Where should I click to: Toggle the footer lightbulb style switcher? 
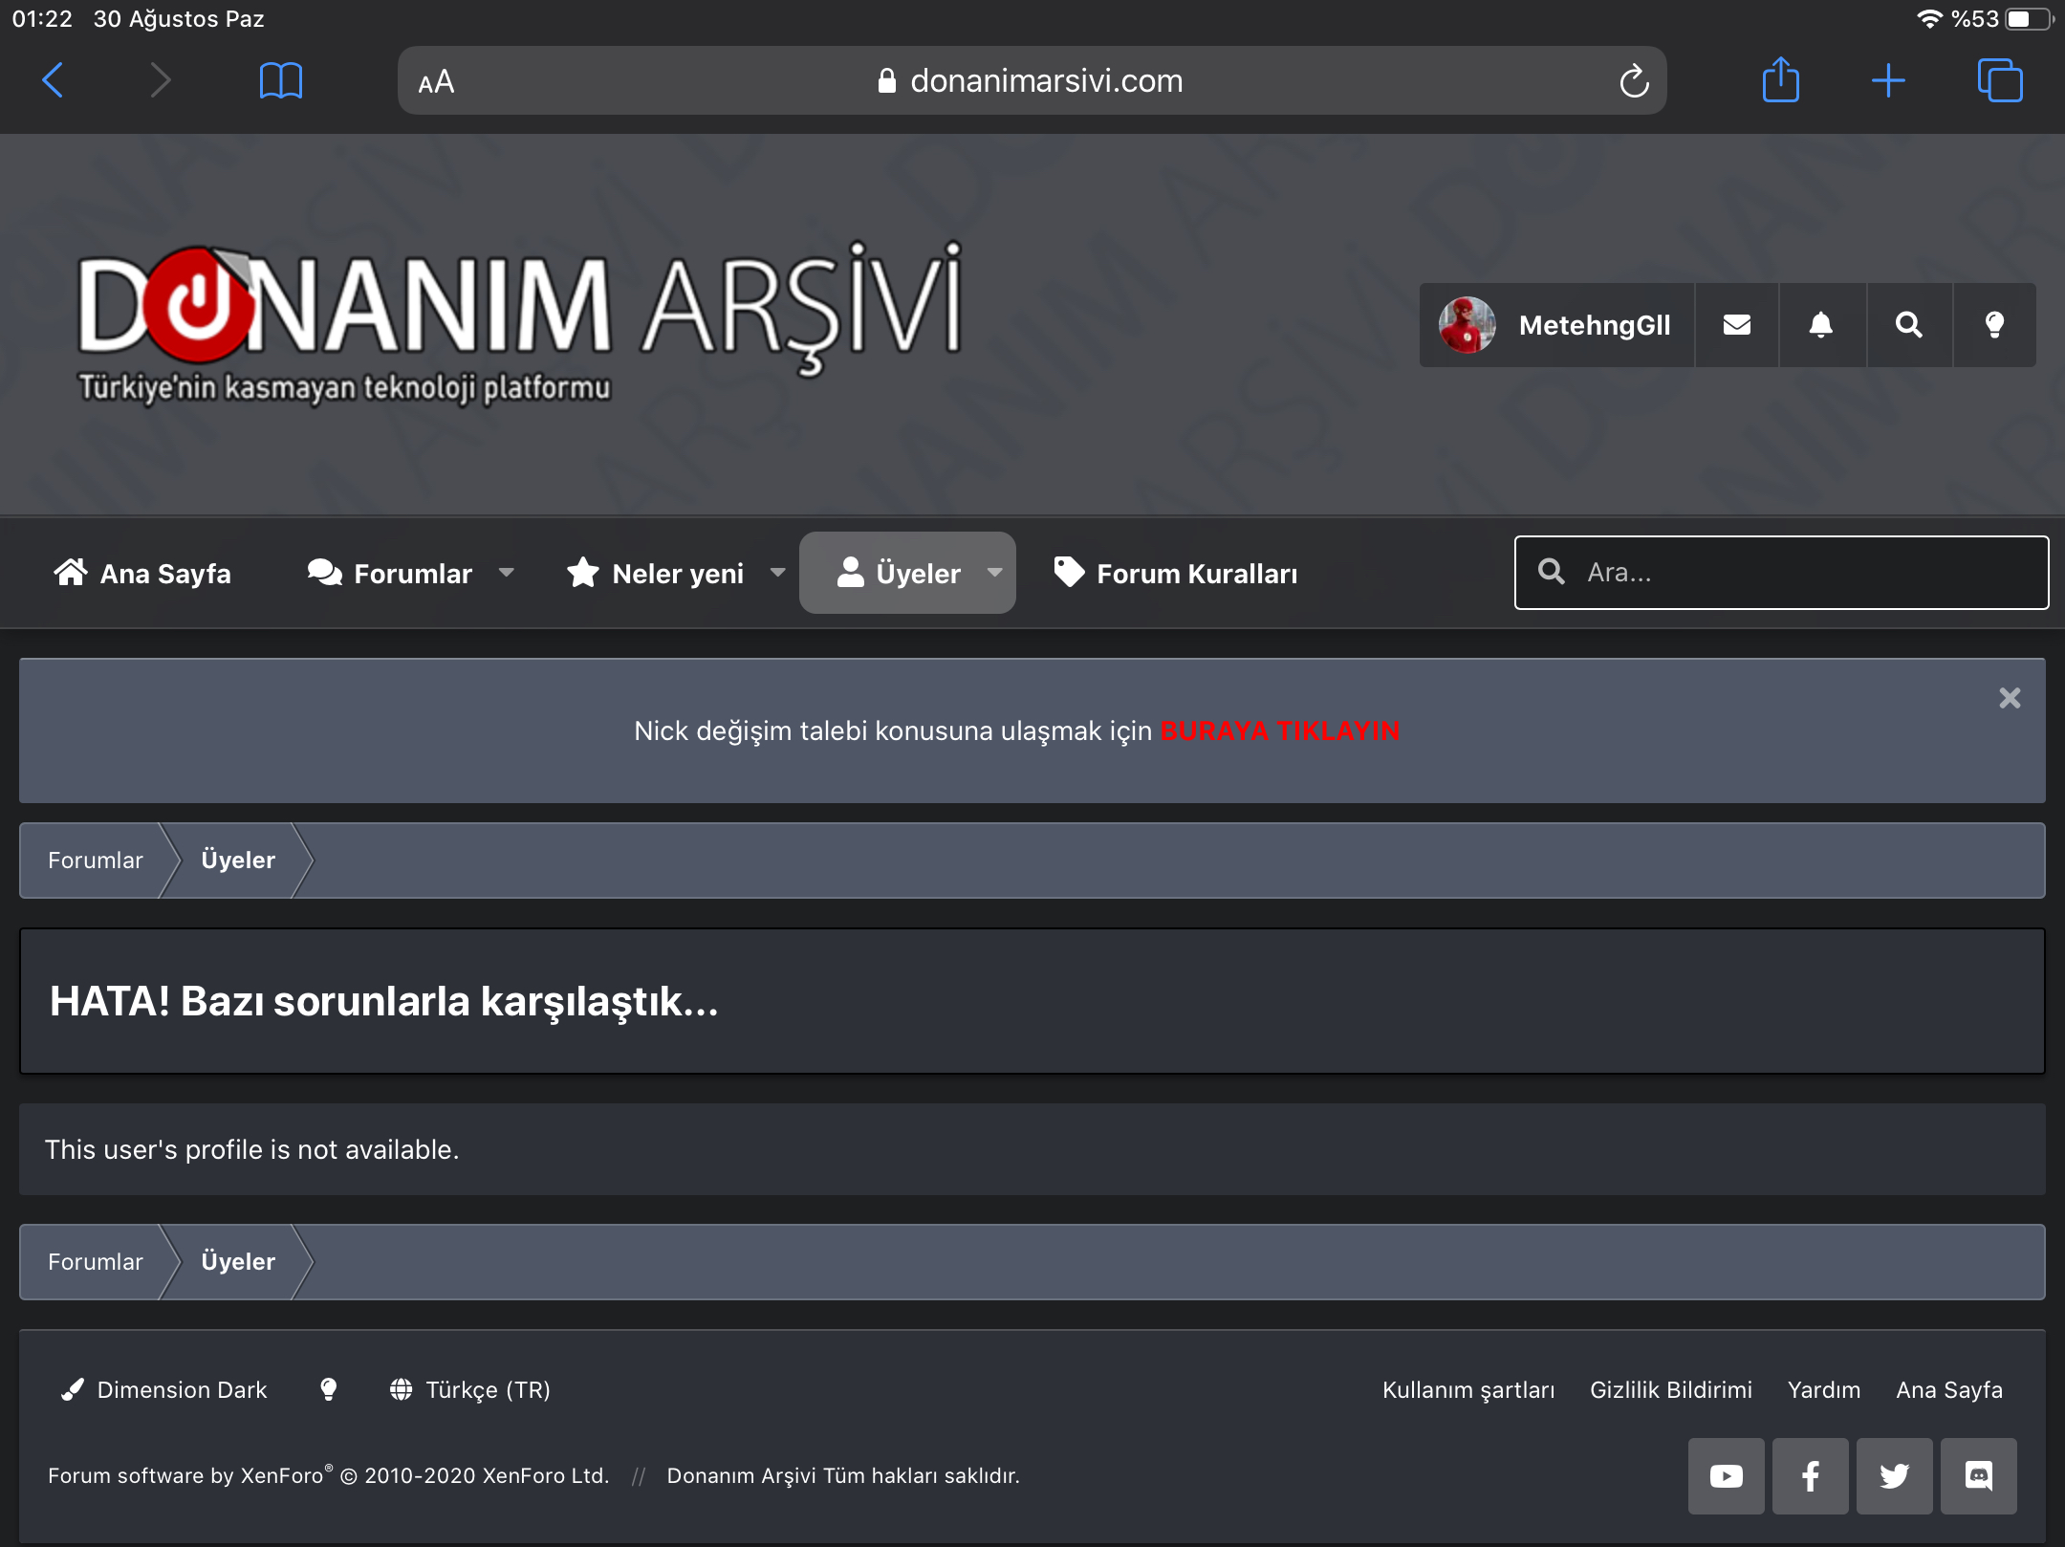pyautogui.click(x=328, y=1389)
